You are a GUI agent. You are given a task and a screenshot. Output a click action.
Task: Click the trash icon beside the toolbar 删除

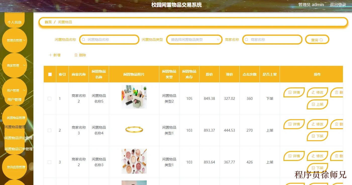pos(76,55)
